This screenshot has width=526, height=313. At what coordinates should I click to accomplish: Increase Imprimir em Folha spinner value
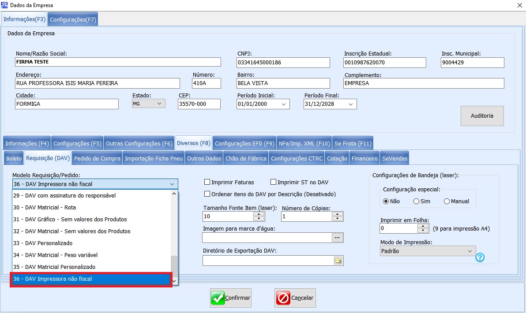click(x=423, y=226)
